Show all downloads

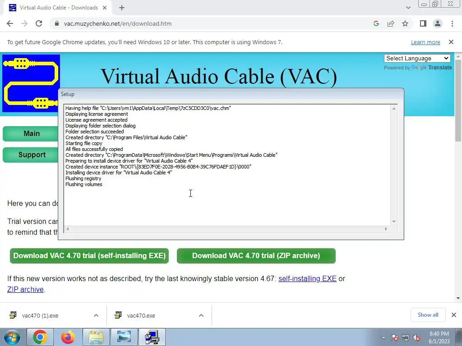tap(428, 315)
